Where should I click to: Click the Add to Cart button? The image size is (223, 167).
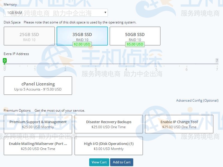pyautogui.click(x=122, y=162)
